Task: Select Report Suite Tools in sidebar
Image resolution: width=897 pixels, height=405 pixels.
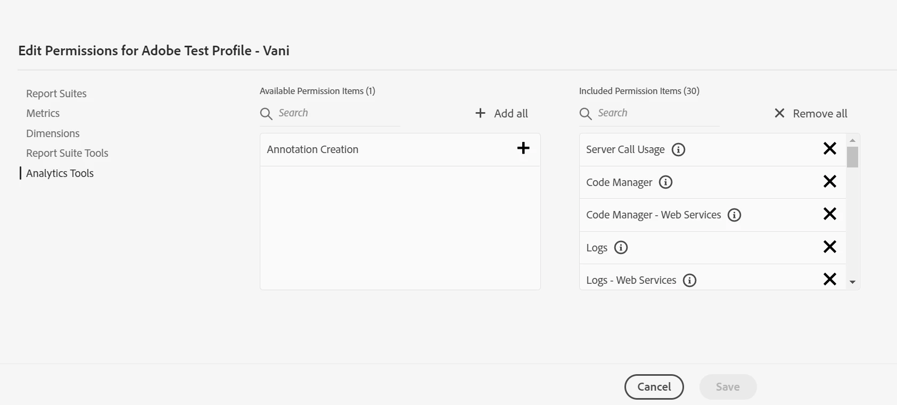Action: pyautogui.click(x=67, y=153)
